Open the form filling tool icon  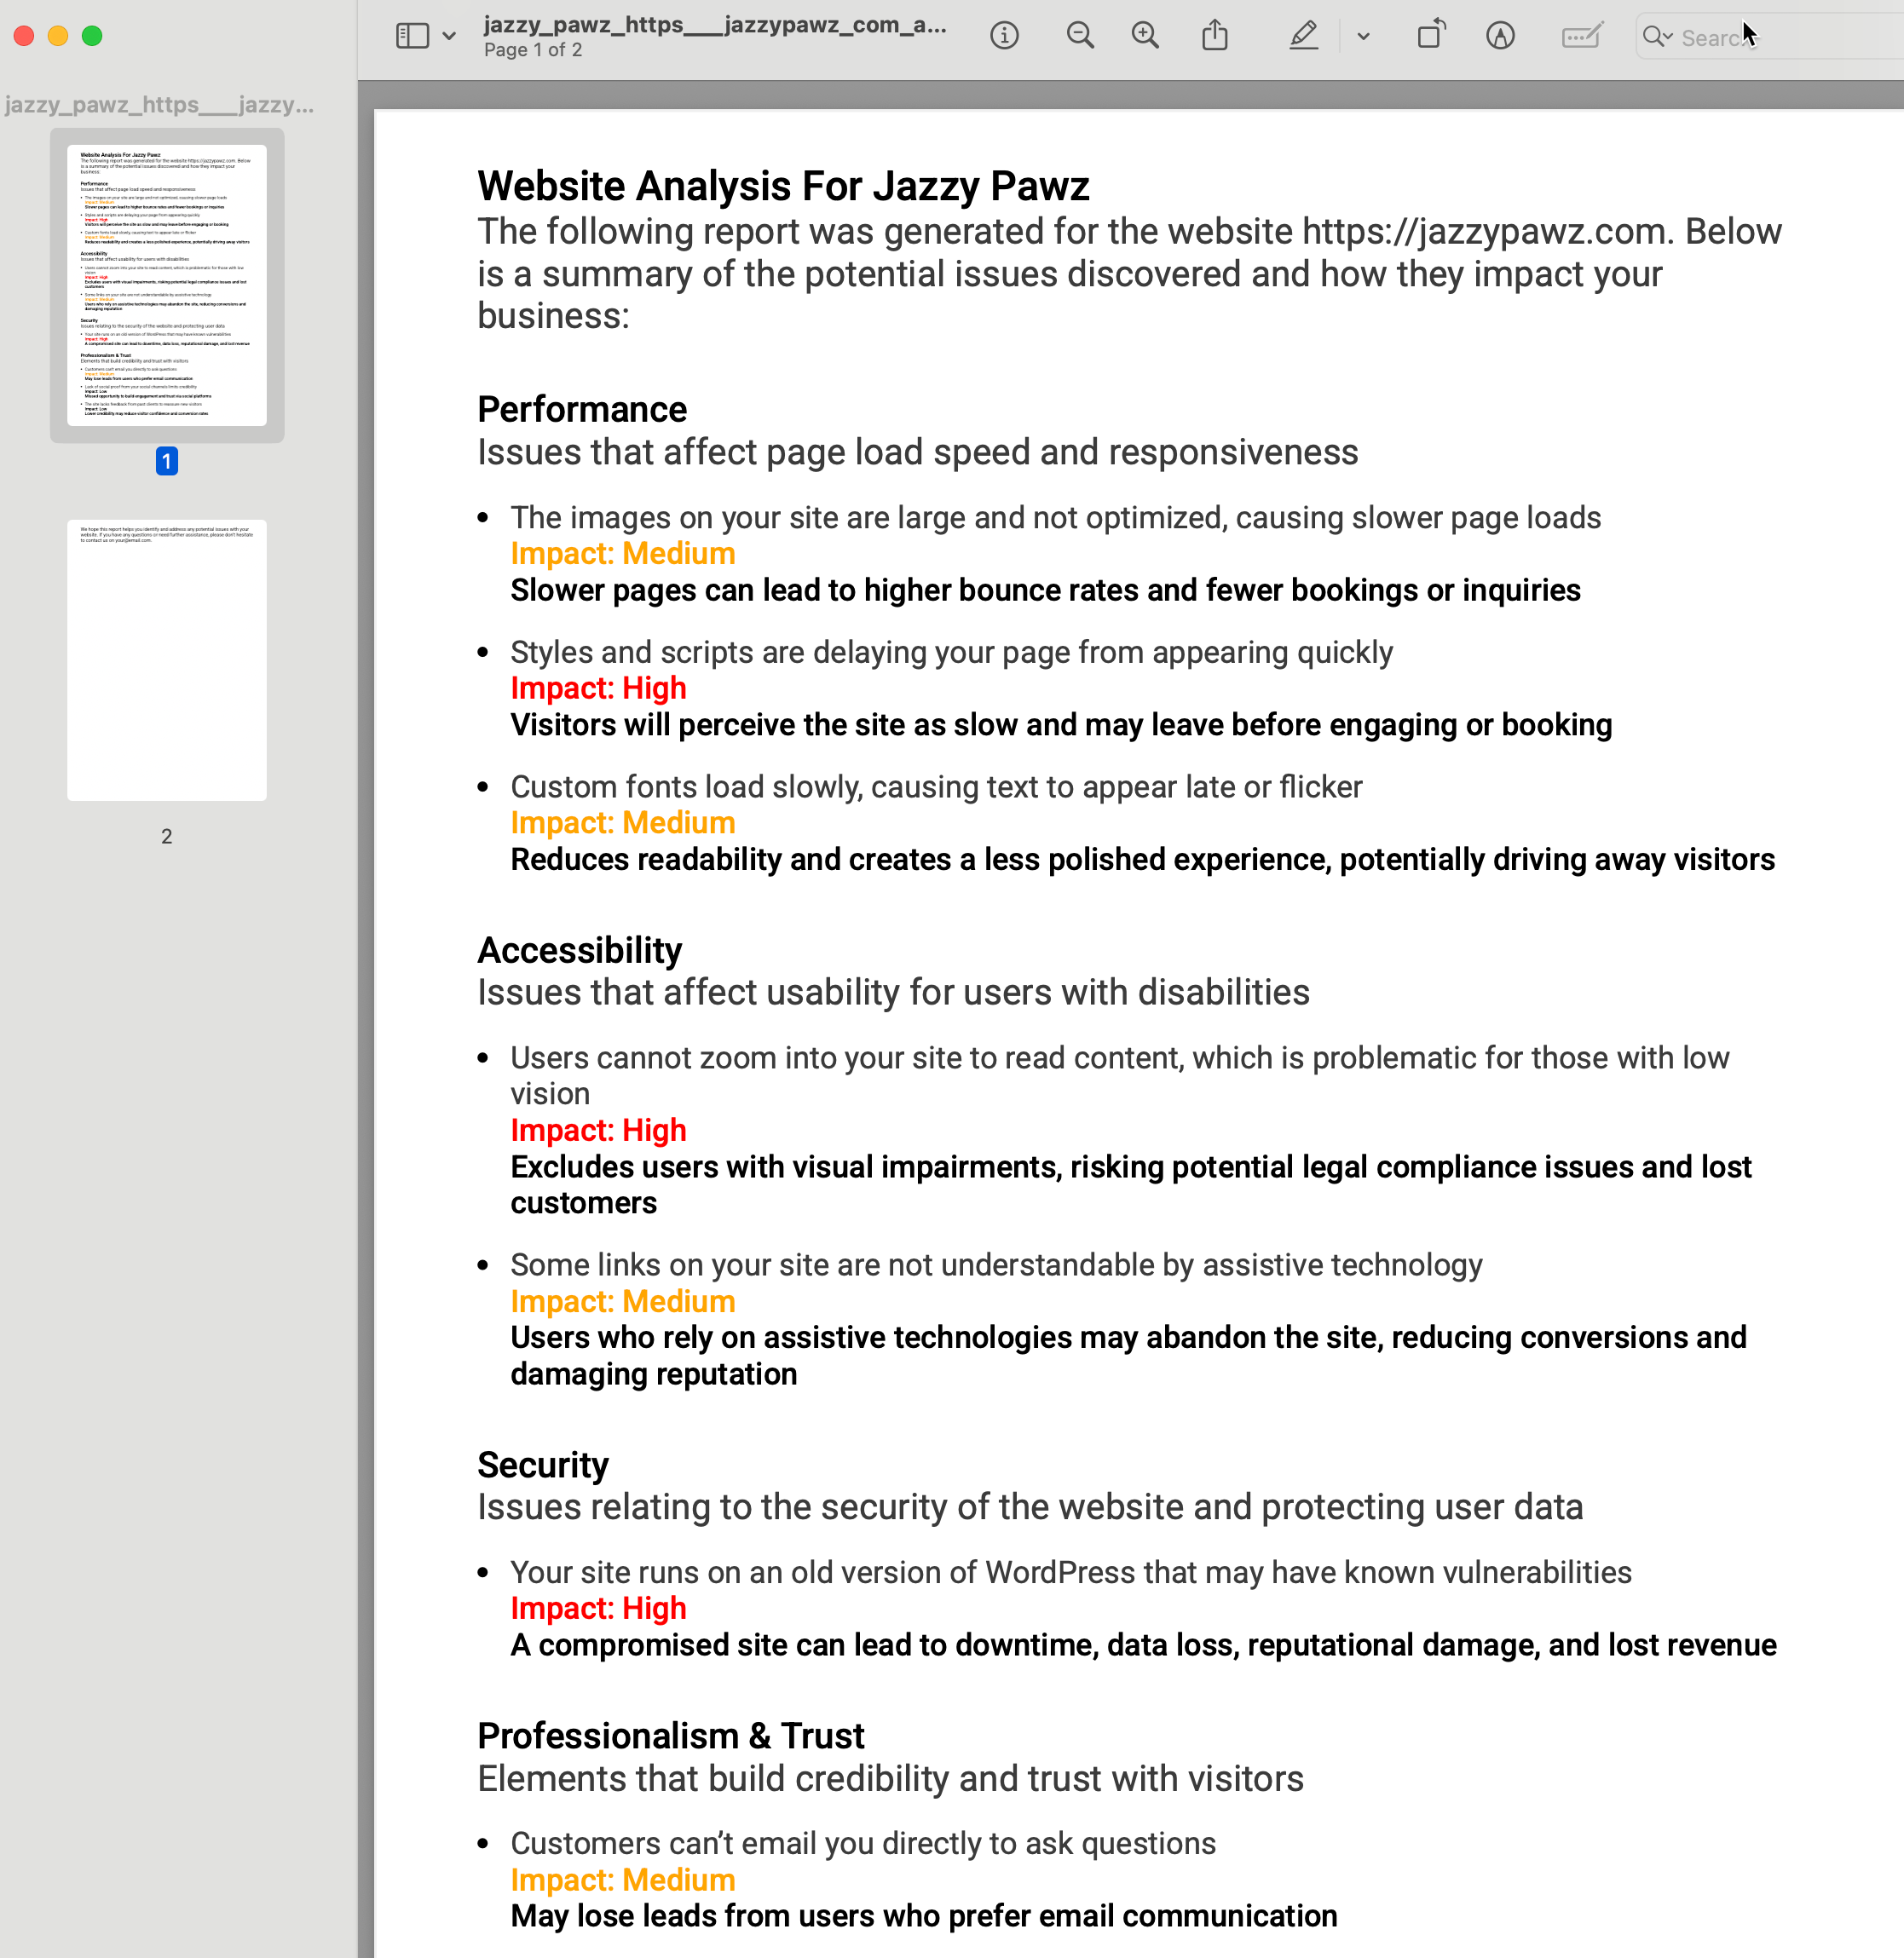point(1582,36)
